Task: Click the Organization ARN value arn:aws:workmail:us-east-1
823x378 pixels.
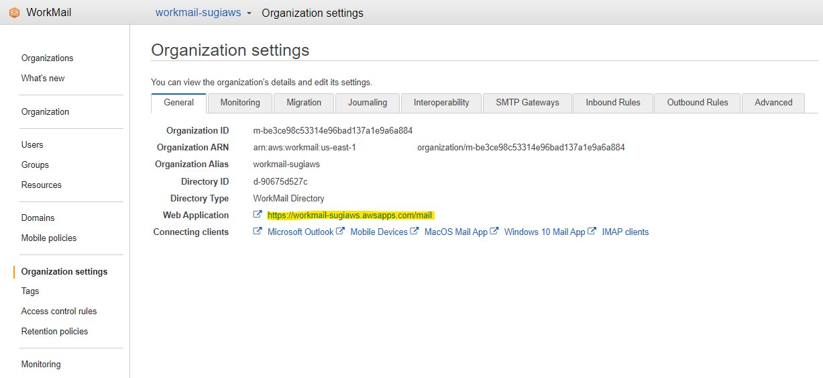Action: pos(305,148)
